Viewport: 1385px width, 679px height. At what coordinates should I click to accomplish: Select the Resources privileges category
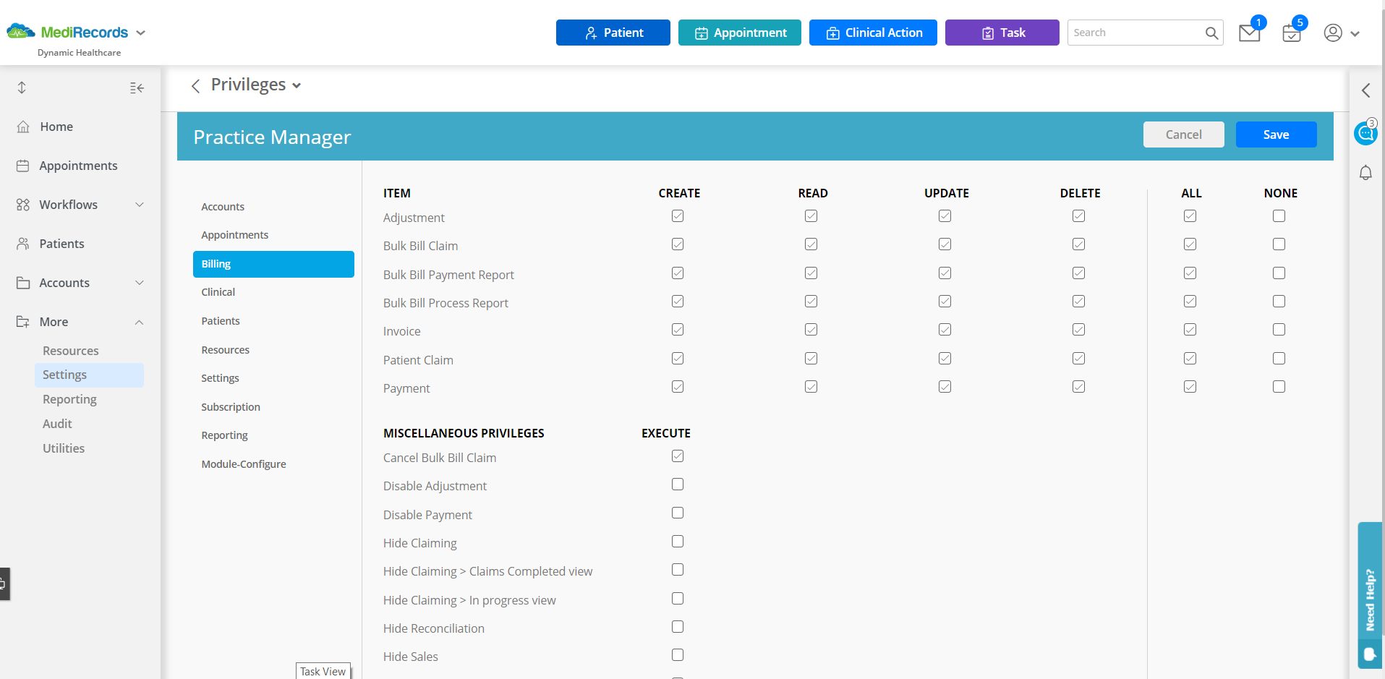click(x=226, y=350)
